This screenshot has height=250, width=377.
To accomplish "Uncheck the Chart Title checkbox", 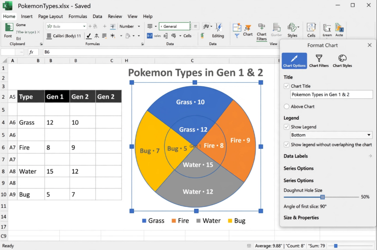I will tap(286, 86).
